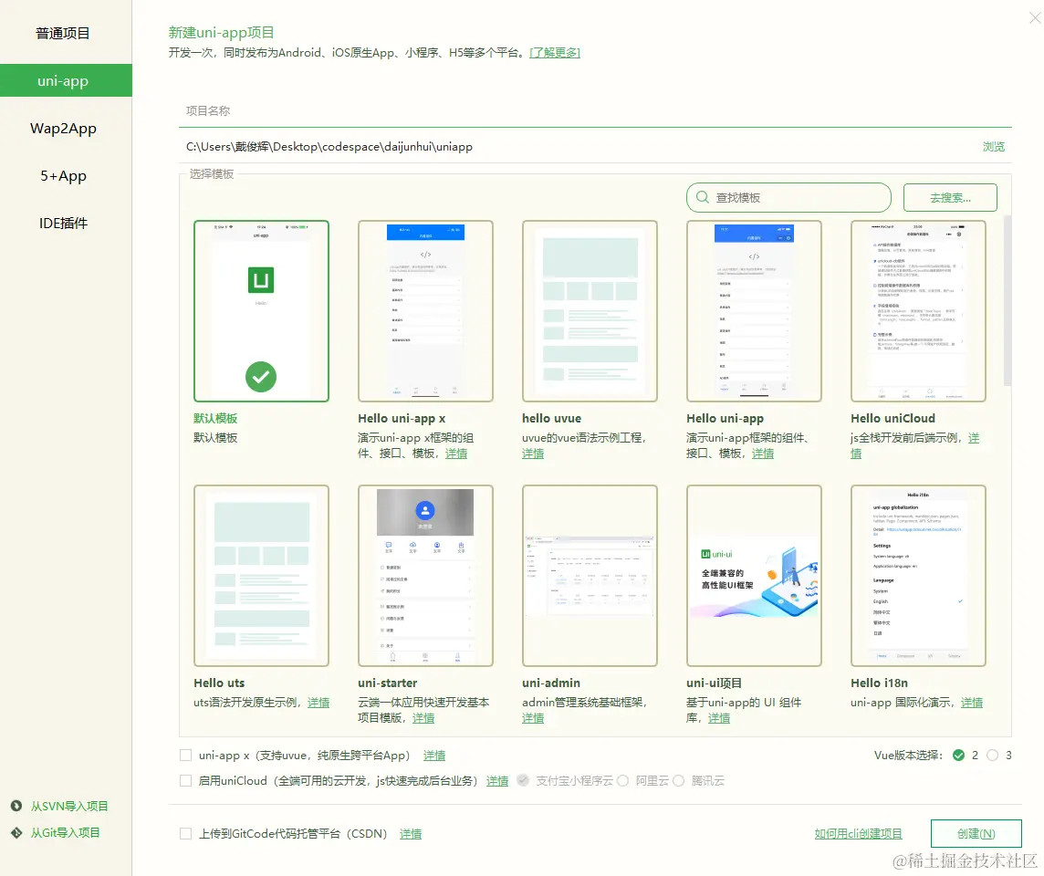Choose the Hello uni-app template thumbnail
Image resolution: width=1044 pixels, height=876 pixels.
pos(755,311)
